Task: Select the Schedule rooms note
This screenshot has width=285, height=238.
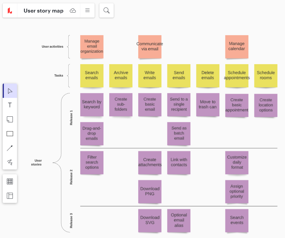Action: pos(266,75)
